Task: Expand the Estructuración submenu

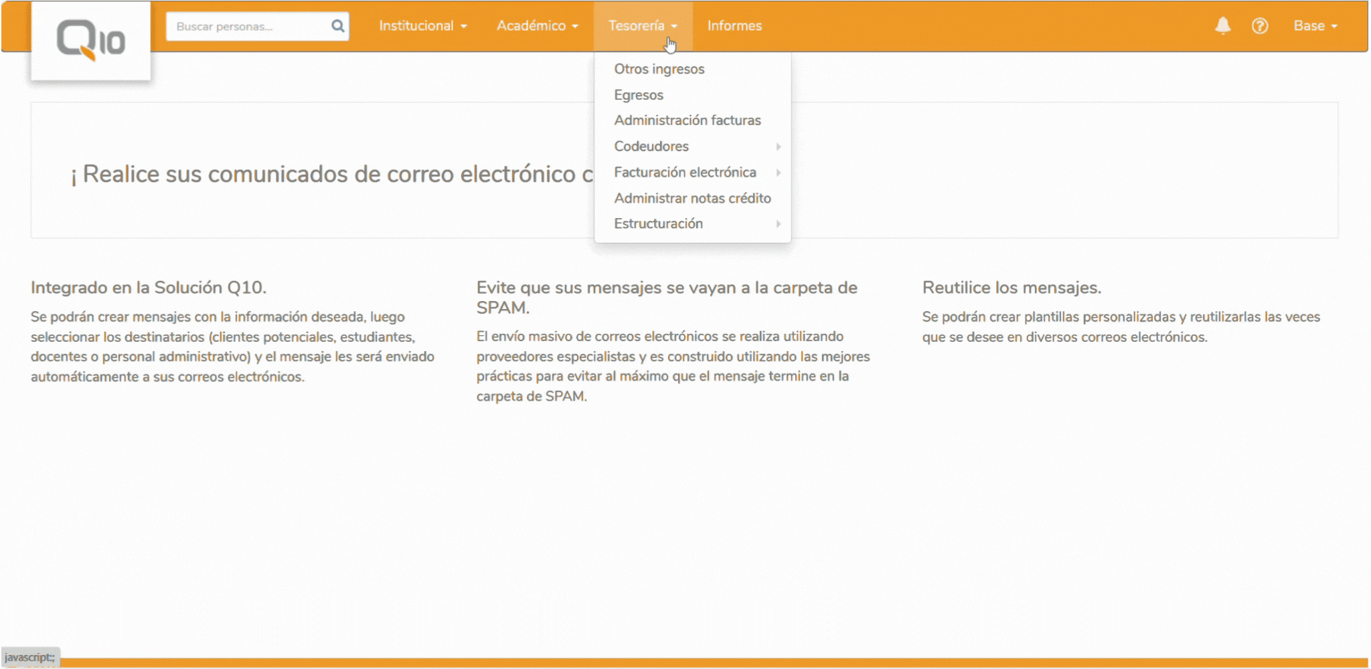Action: 658,224
